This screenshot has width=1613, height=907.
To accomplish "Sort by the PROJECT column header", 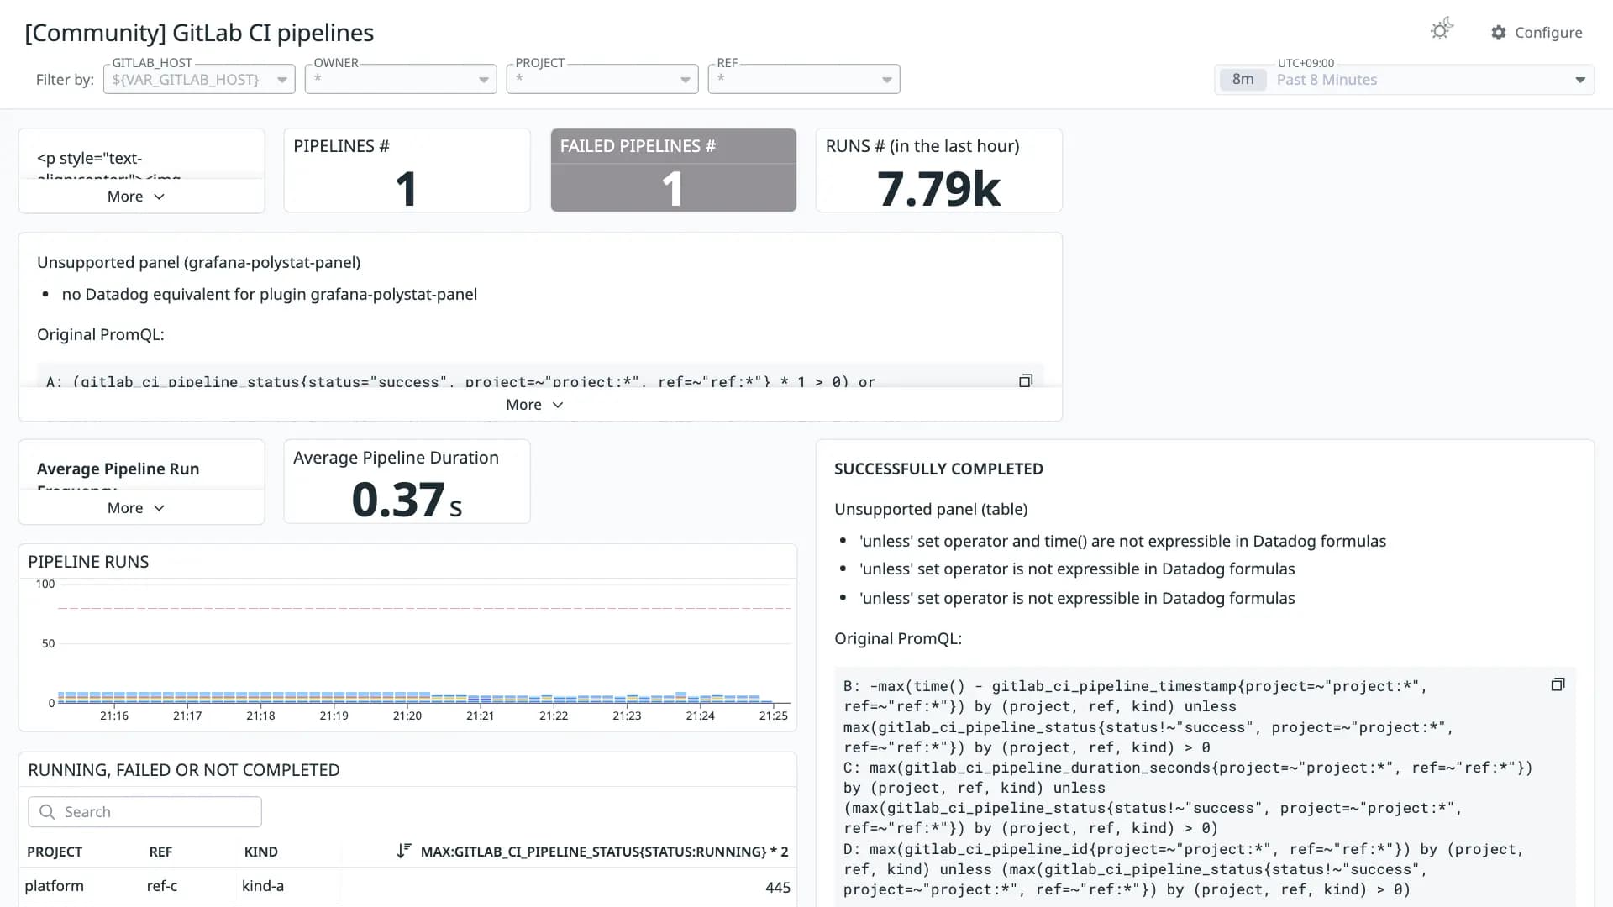I will click(x=55, y=852).
